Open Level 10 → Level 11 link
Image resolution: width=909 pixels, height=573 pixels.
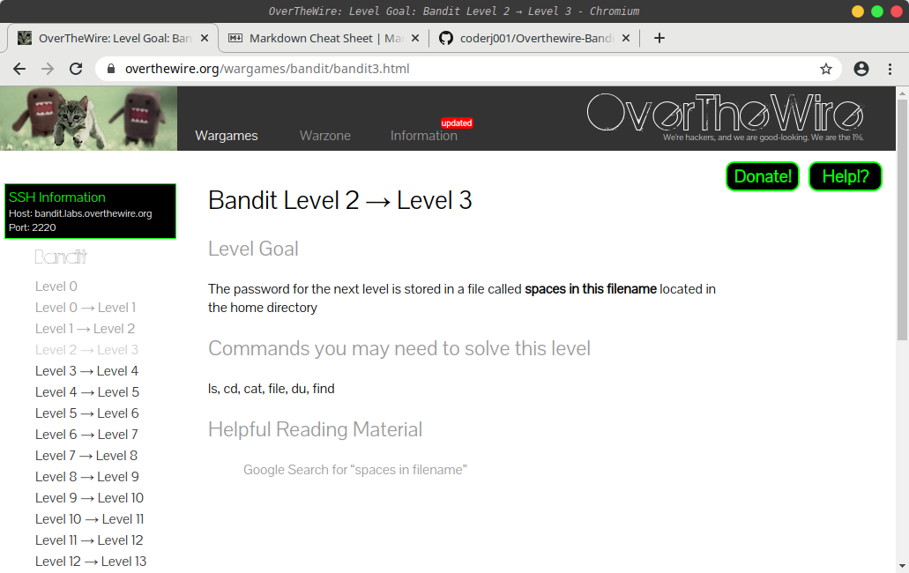click(x=89, y=519)
